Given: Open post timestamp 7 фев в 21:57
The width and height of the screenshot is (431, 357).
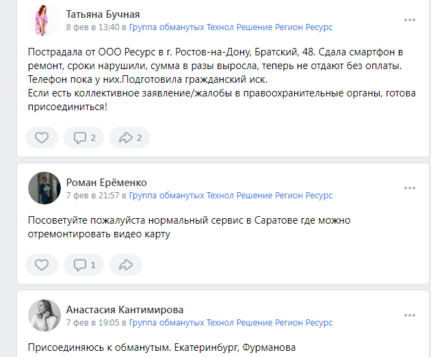Looking at the screenshot, I should [92, 196].
